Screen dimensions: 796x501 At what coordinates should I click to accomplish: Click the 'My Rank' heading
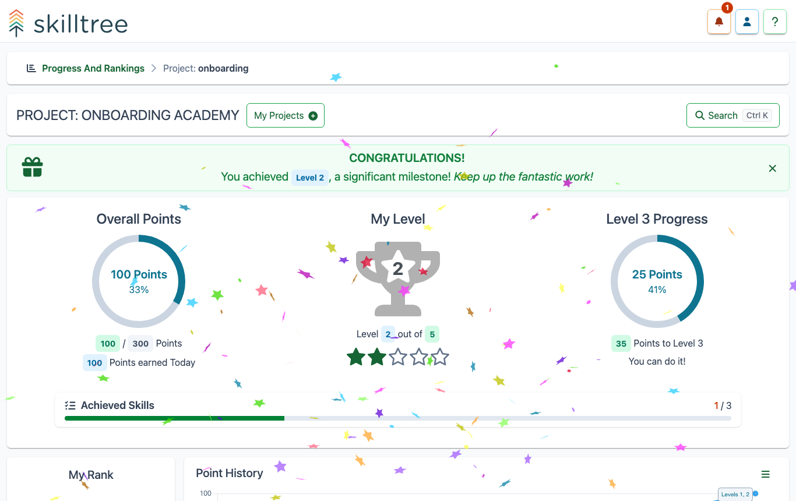click(x=91, y=475)
